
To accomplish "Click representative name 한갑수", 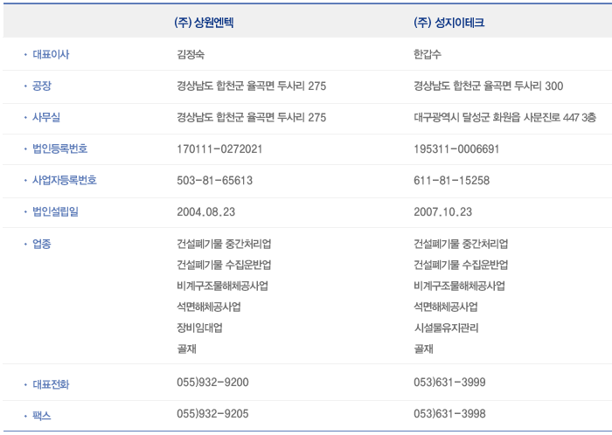I will point(428,54).
